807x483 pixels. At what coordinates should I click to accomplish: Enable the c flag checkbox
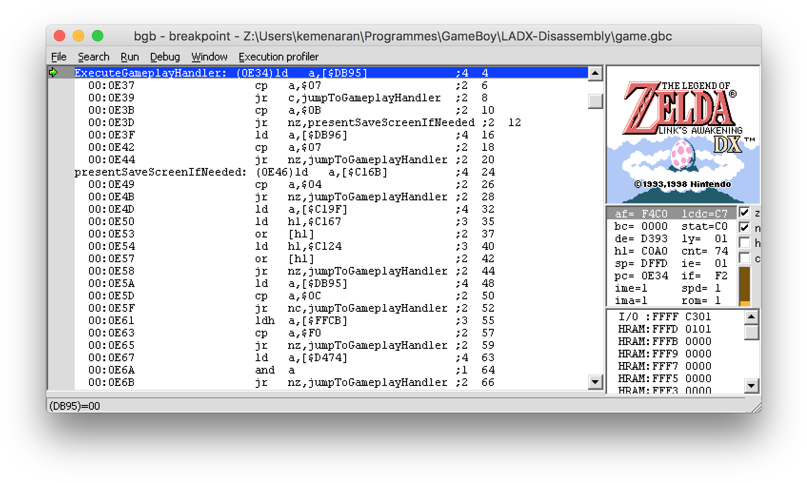pos(745,258)
